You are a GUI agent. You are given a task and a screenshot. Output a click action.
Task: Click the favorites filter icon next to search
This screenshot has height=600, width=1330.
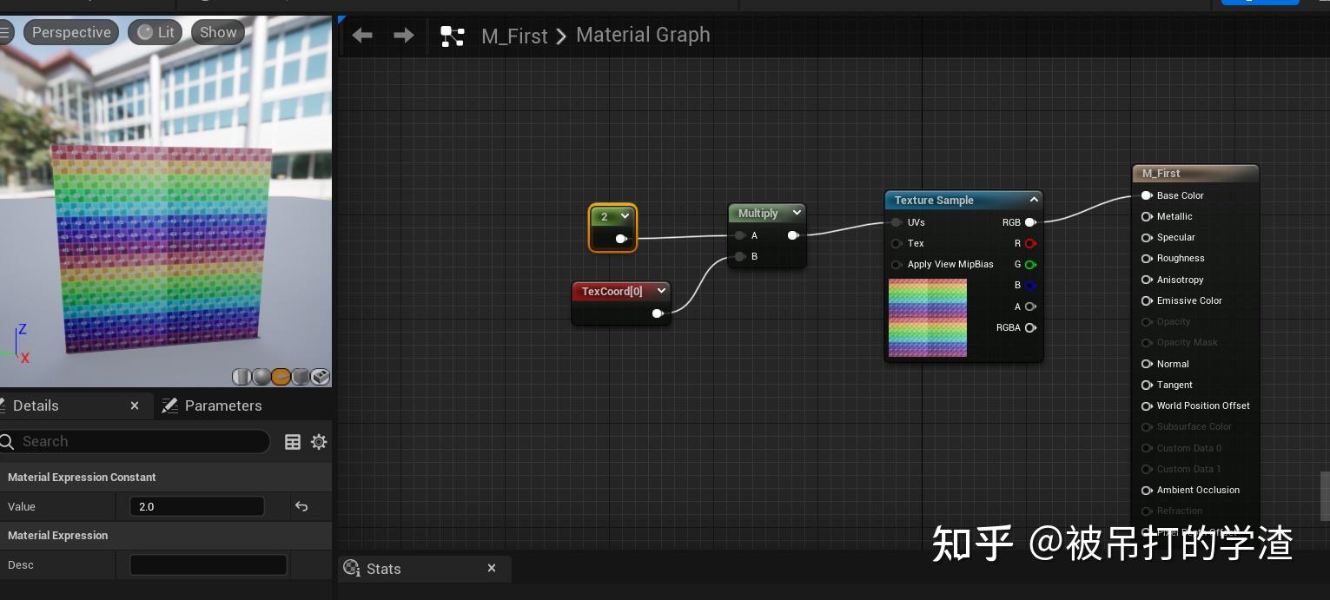293,442
